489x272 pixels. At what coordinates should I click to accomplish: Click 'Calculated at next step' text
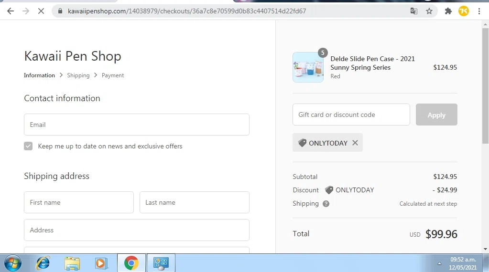pyautogui.click(x=428, y=204)
